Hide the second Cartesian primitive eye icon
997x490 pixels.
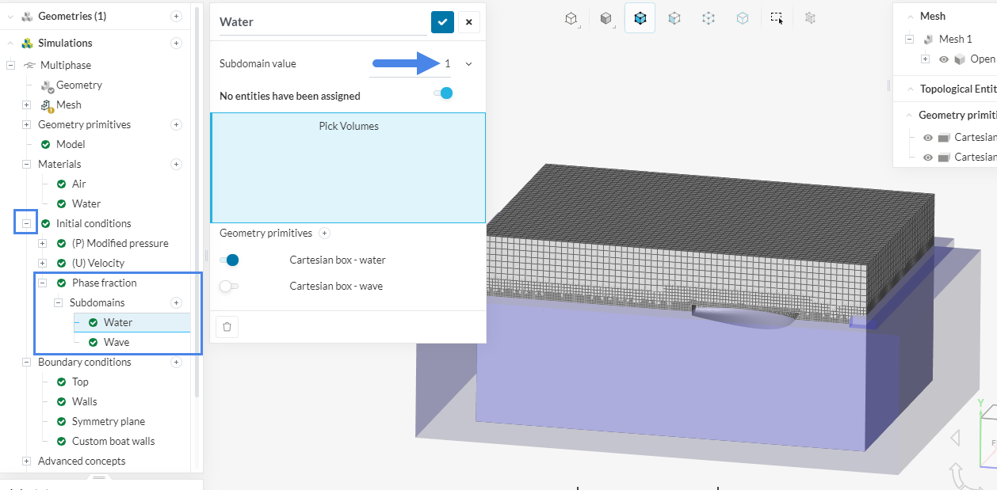[928, 157]
